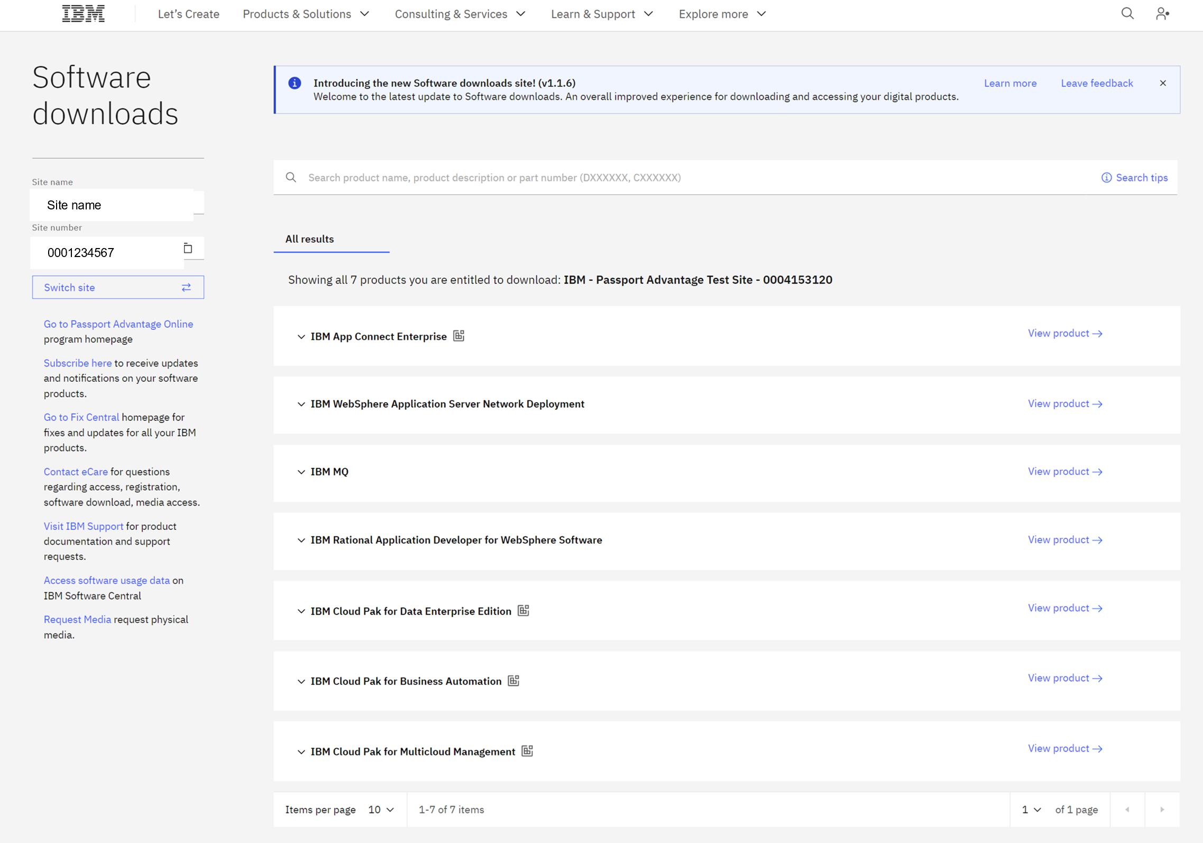Open the Items per page dropdown

tap(381, 809)
